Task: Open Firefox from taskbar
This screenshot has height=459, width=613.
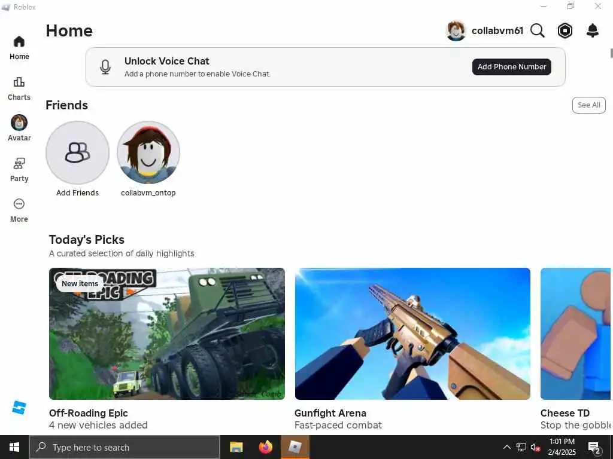Action: (x=265, y=447)
